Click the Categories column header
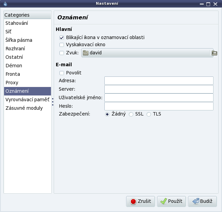This screenshot has width=222, height=212. pyautogui.click(x=28, y=15)
